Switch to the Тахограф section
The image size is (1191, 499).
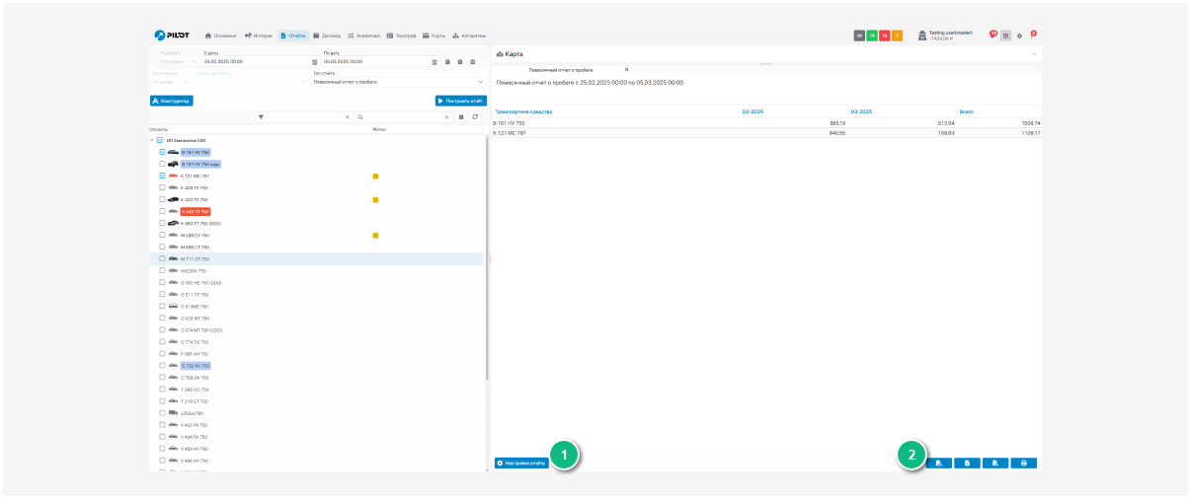tap(401, 36)
